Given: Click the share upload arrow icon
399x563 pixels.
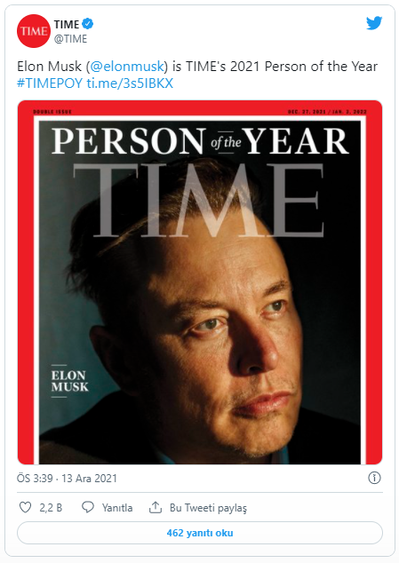Looking at the screenshot, I should click(x=156, y=507).
